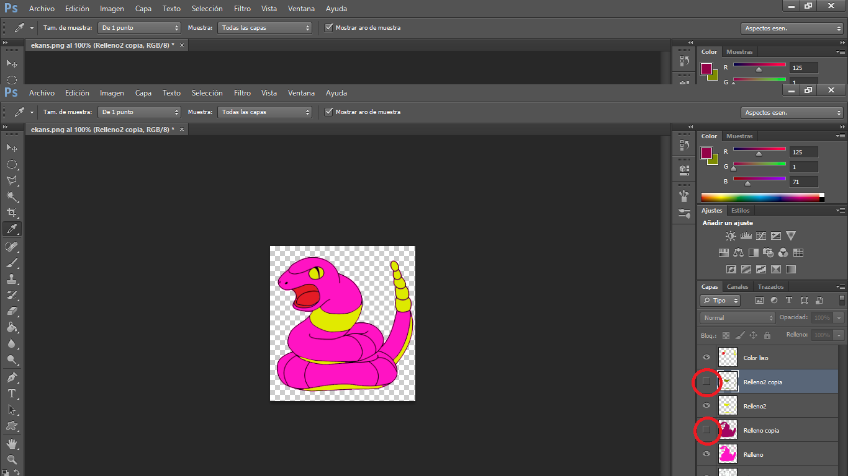Add a Black & White adjustment
Screen dimensions: 848x476
click(753, 253)
